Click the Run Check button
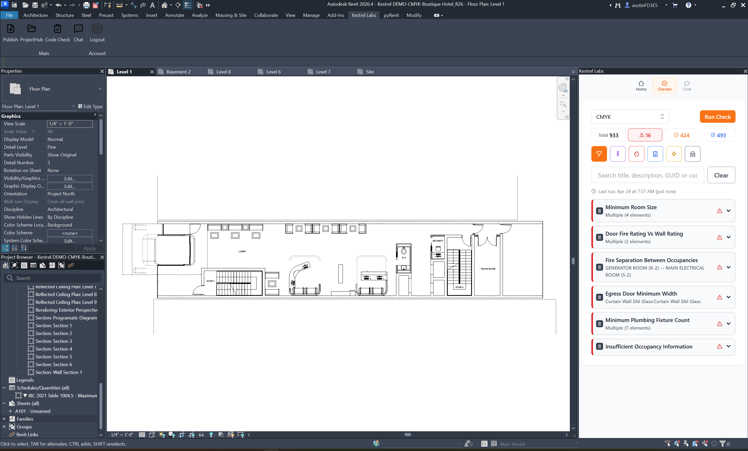This screenshot has width=748, height=451. [x=717, y=117]
